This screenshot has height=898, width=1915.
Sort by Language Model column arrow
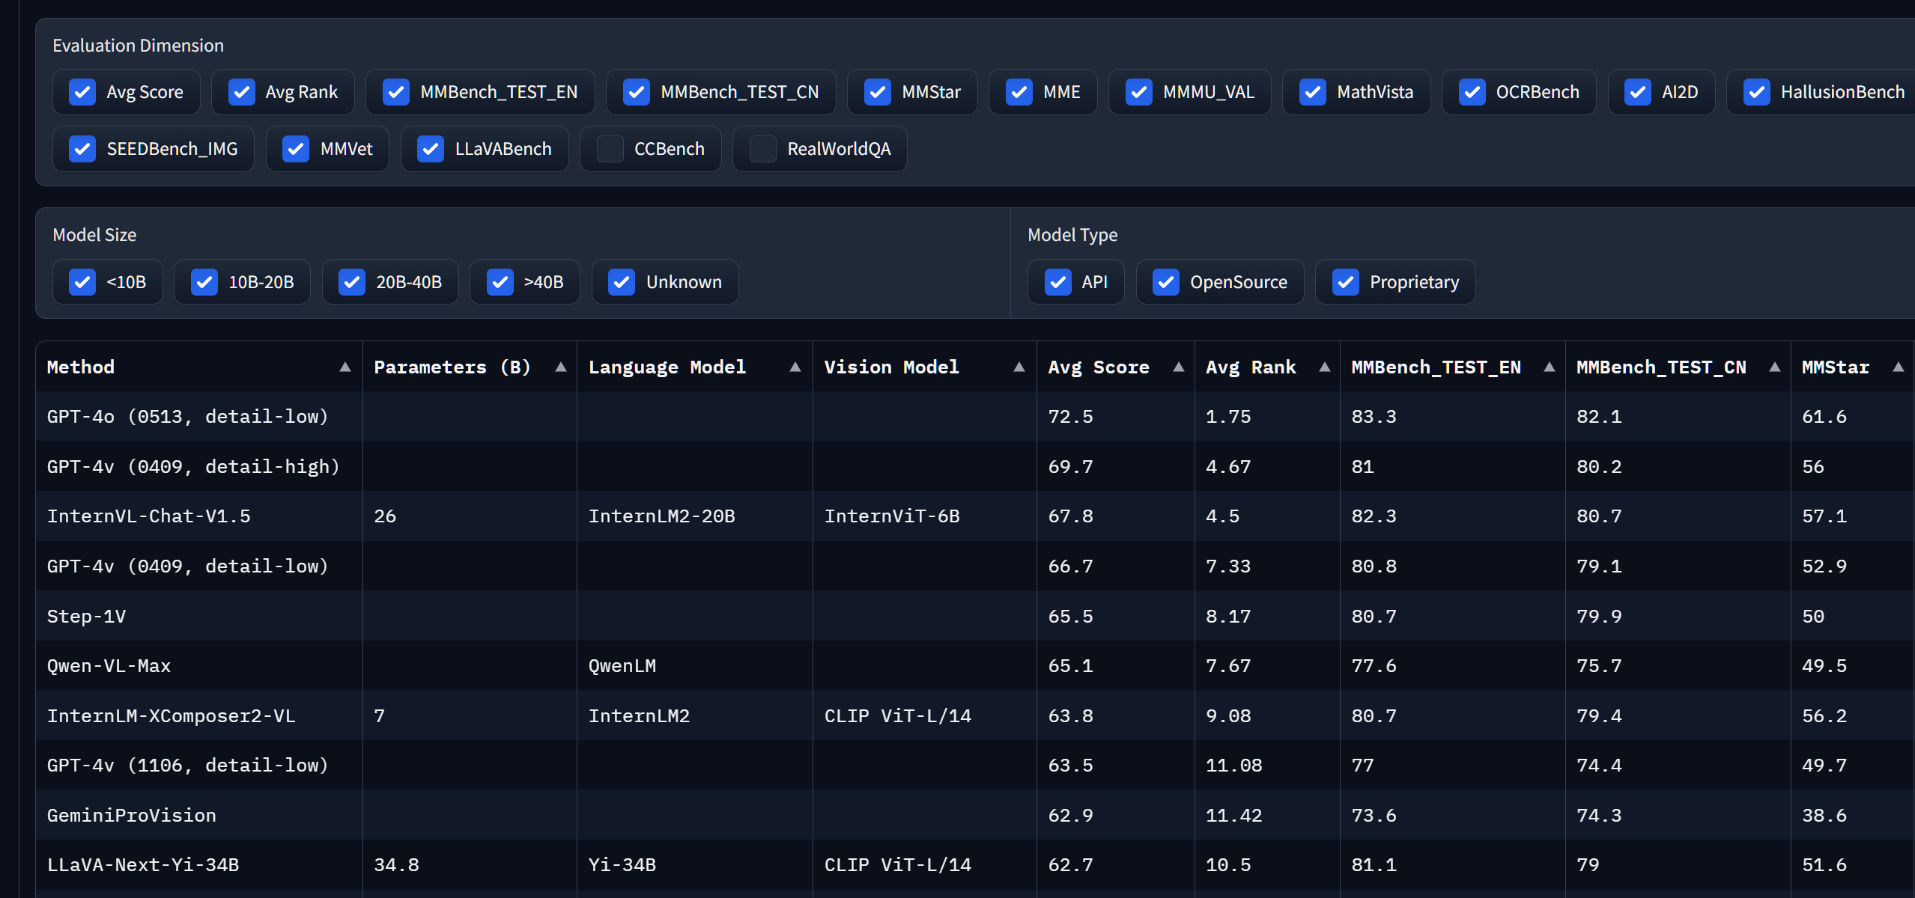[795, 367]
